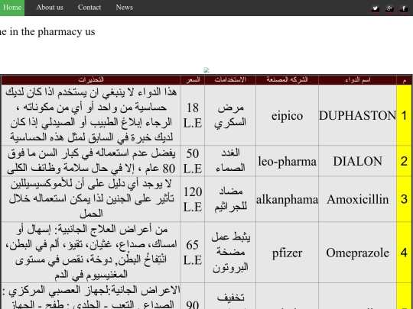
Task: Click the السعر column header
Action: coord(193,80)
